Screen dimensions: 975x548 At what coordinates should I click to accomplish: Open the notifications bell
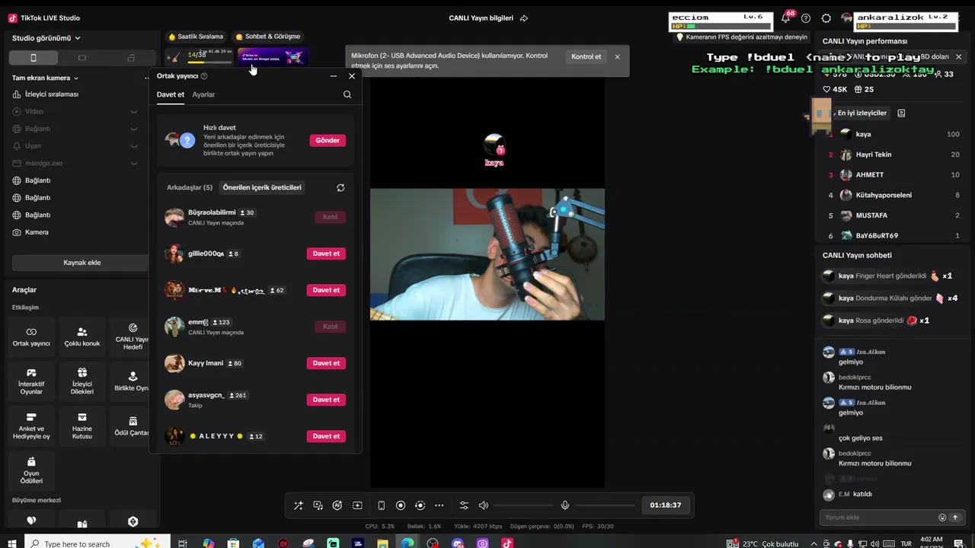[785, 18]
